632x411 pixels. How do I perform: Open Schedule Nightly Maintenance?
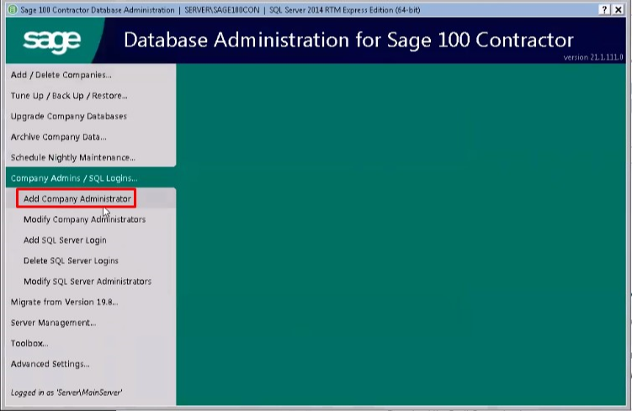click(x=73, y=157)
